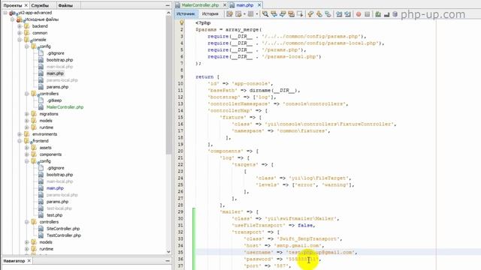The image size is (481, 270).
Task: Toggle highlight search results
Action: pos(291,14)
